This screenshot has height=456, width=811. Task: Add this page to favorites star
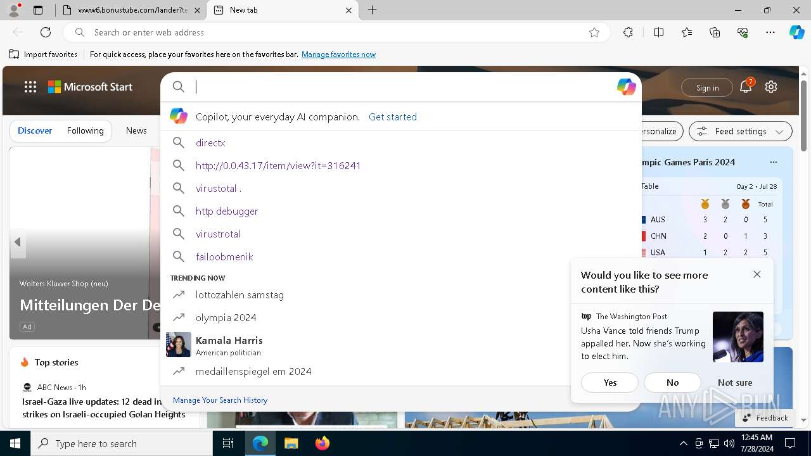[x=594, y=32]
